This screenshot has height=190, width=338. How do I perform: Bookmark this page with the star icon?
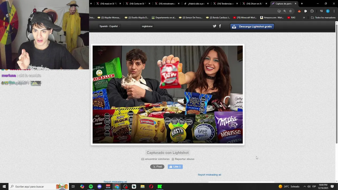(290, 11)
